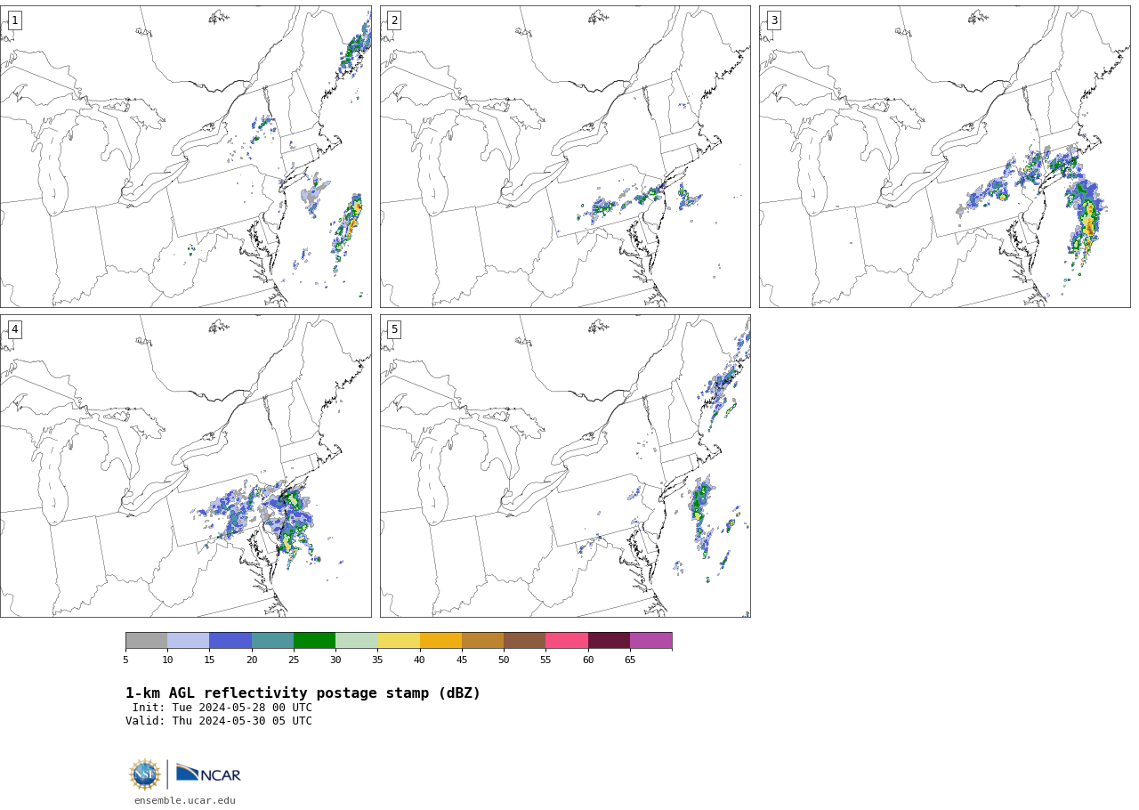Viewport: 1139px width, 810px height.
Task: Click the number 4 panel label
Action: pos(14,329)
